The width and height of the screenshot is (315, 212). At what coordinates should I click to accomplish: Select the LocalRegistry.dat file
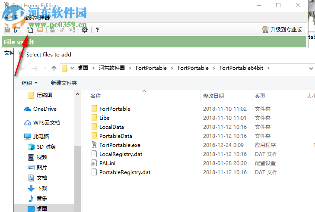tap(121, 154)
